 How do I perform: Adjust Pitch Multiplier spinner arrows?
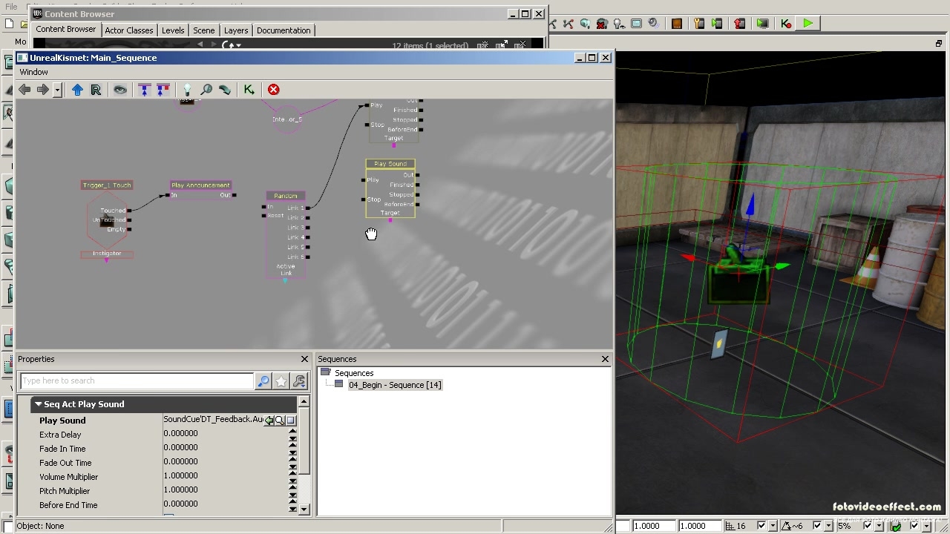pos(292,491)
